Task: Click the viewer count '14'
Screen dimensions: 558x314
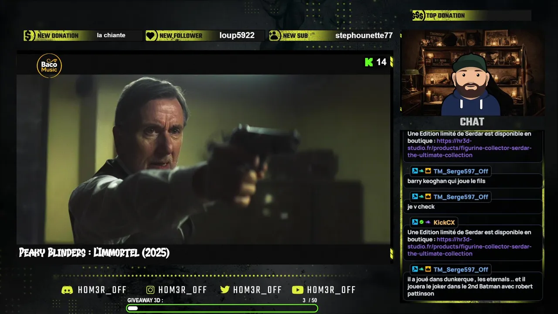Action: (381, 62)
